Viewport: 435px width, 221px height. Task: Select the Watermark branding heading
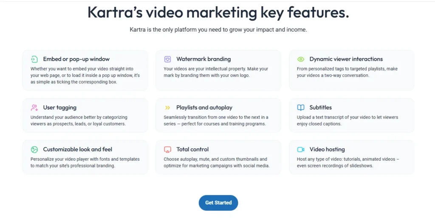[203, 59]
